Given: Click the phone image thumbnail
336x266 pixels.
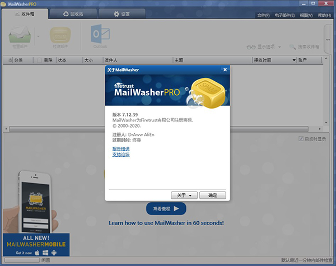Looking at the screenshot, I should click(x=35, y=202).
